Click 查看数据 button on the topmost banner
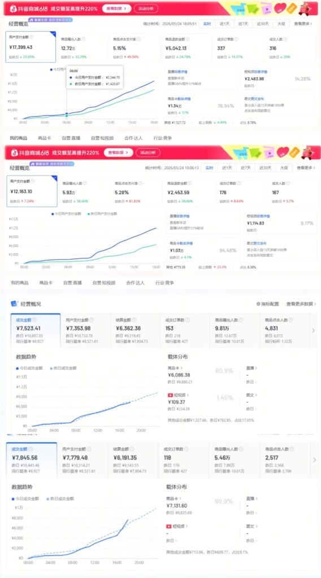This screenshot has width=321, height=578. click(x=116, y=8)
